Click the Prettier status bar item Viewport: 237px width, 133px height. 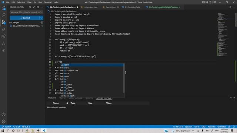tap(222, 127)
